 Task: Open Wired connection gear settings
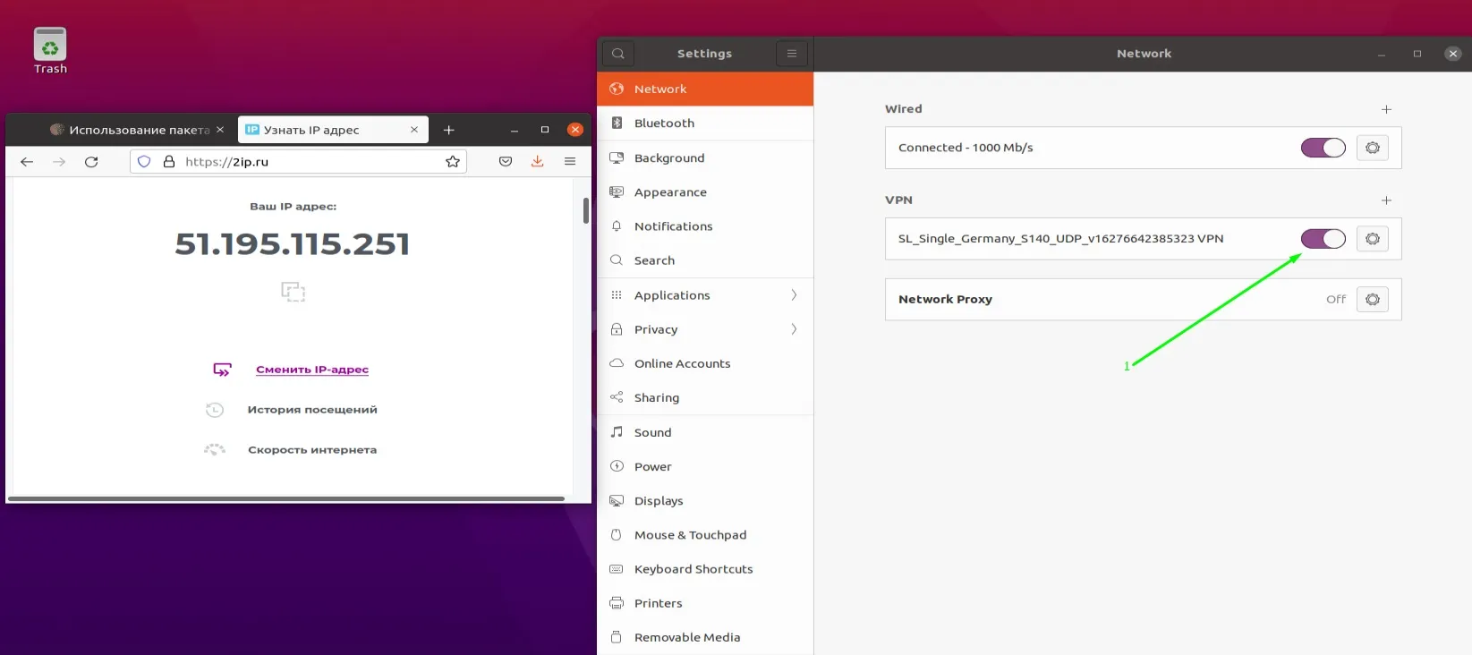coord(1373,148)
